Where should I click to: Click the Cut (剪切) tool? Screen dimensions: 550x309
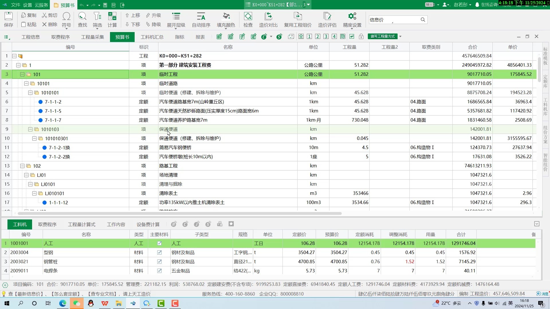(x=50, y=15)
